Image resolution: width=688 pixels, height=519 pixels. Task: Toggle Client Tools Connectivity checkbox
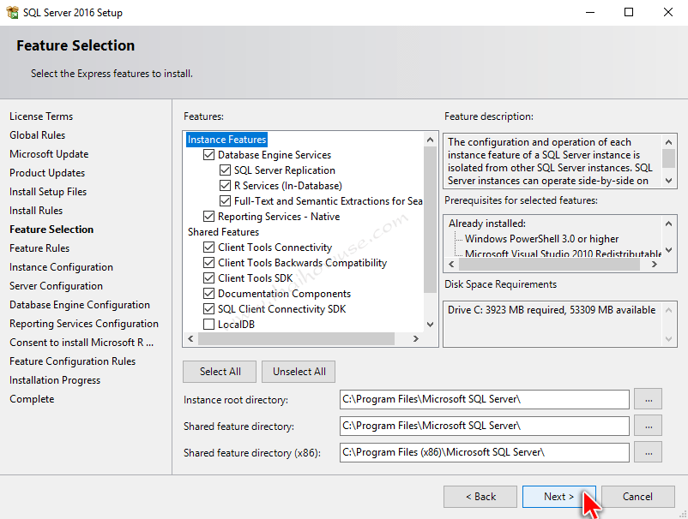(208, 248)
